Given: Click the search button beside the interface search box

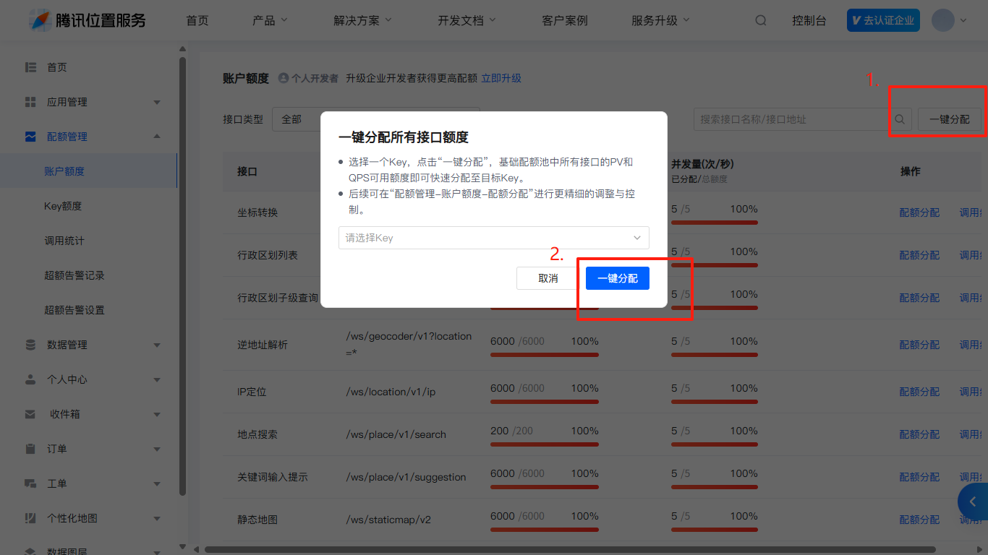Looking at the screenshot, I should [900, 119].
